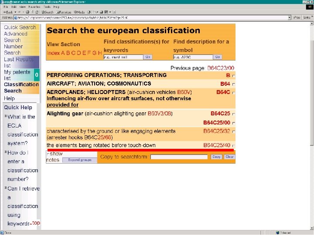This screenshot has width=314, height=235.
Task: Click the Internet zone status bar indicator
Action: (284, 233)
